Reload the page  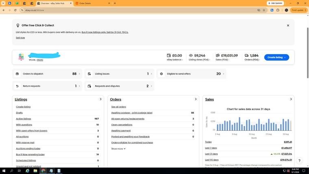(15, 10)
